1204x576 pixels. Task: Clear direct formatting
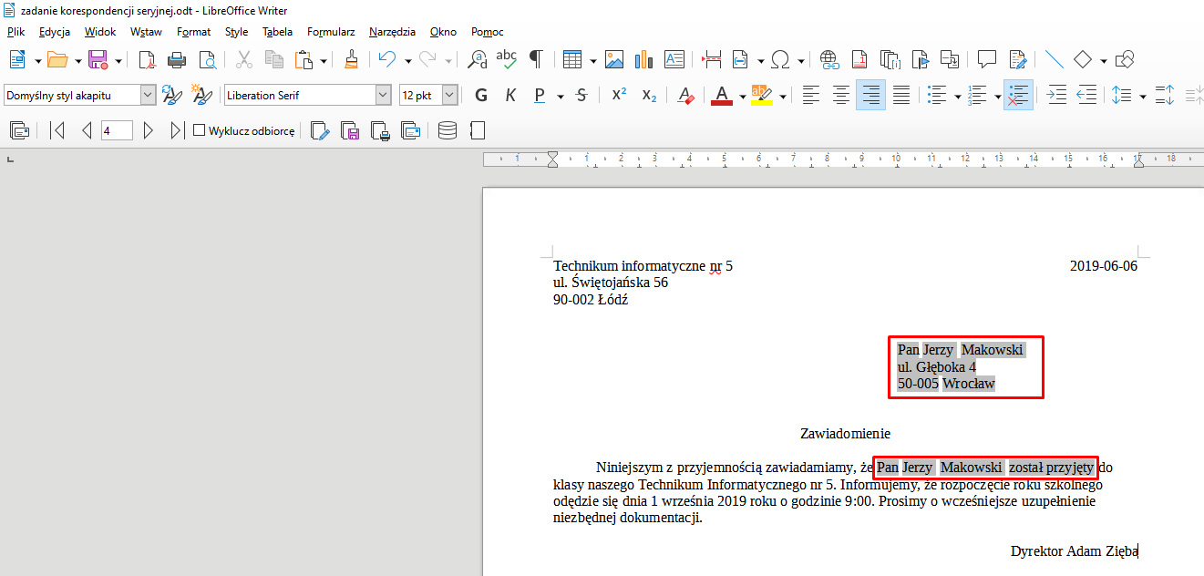point(687,95)
